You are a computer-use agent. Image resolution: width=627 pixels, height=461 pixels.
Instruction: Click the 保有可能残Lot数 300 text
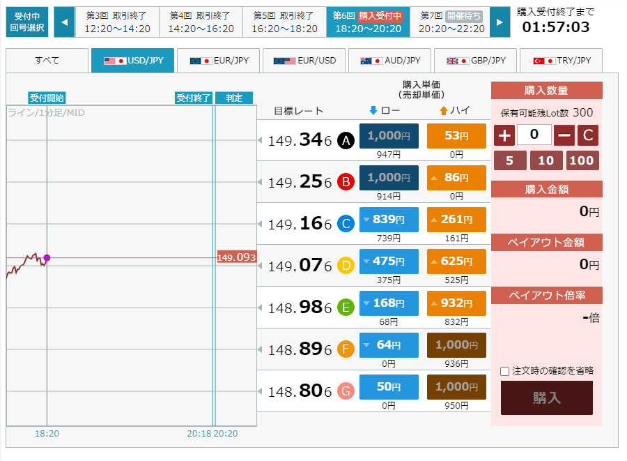click(547, 113)
